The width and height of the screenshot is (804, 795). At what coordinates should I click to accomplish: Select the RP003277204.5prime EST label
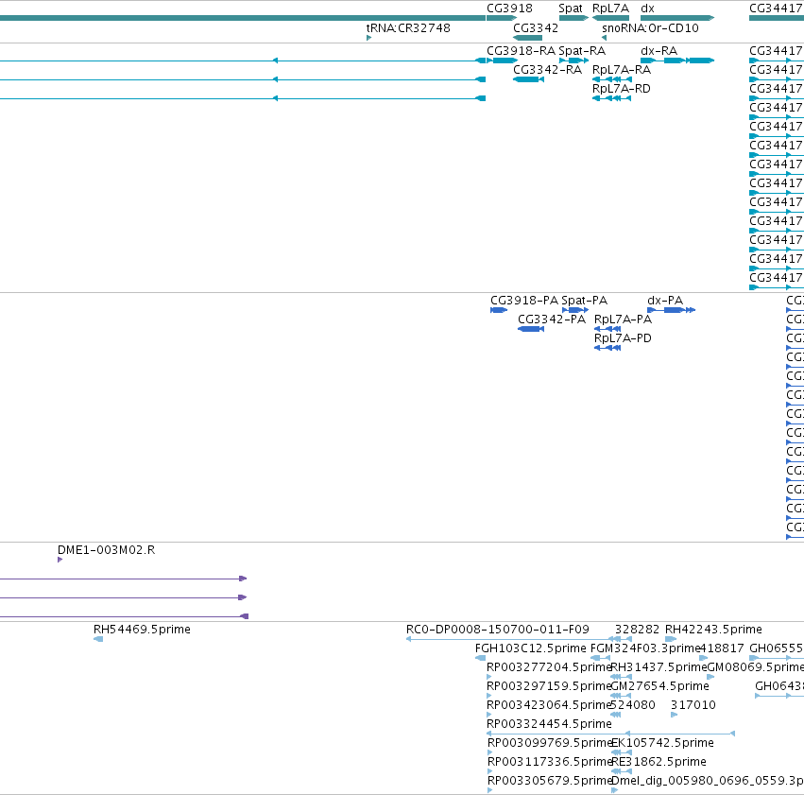549,667
